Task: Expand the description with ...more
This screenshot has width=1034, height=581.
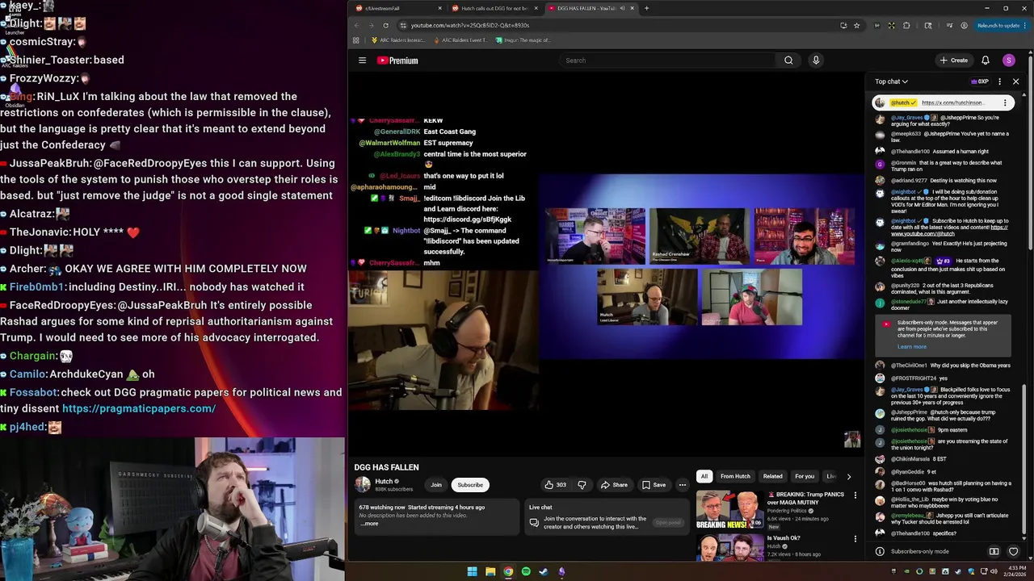Action: 369,524
